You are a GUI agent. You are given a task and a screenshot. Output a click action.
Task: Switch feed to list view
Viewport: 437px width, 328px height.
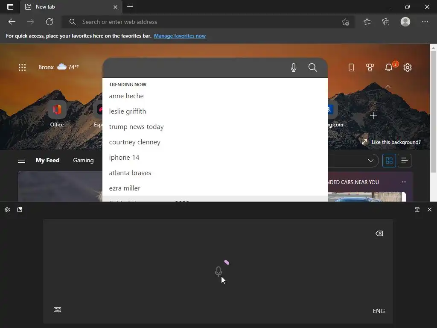(x=405, y=161)
